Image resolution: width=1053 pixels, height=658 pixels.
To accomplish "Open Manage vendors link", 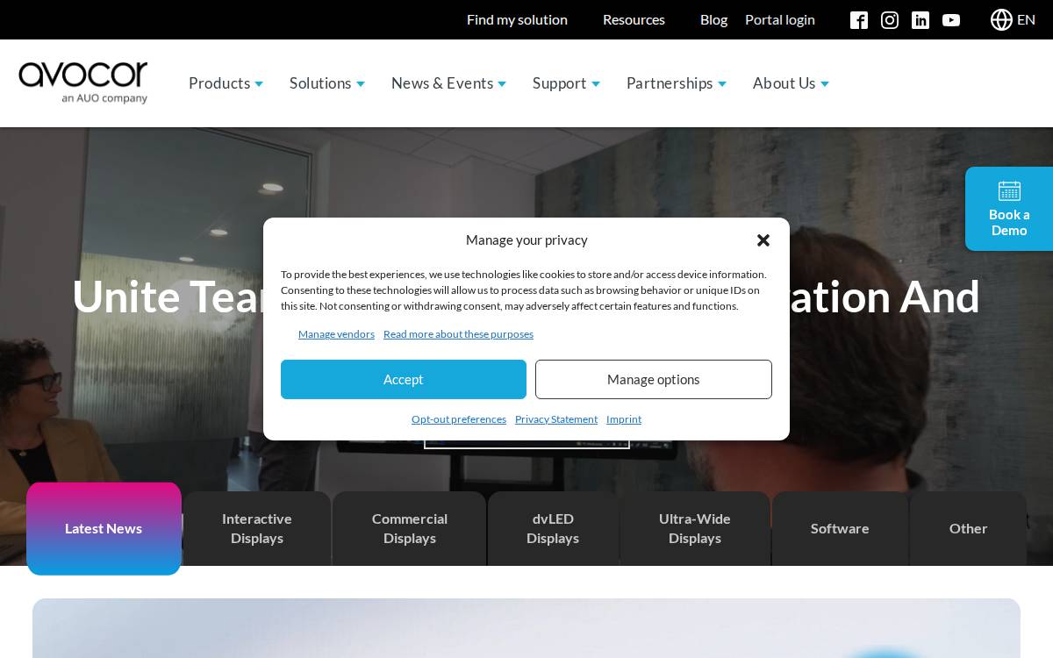I will click(x=336, y=334).
